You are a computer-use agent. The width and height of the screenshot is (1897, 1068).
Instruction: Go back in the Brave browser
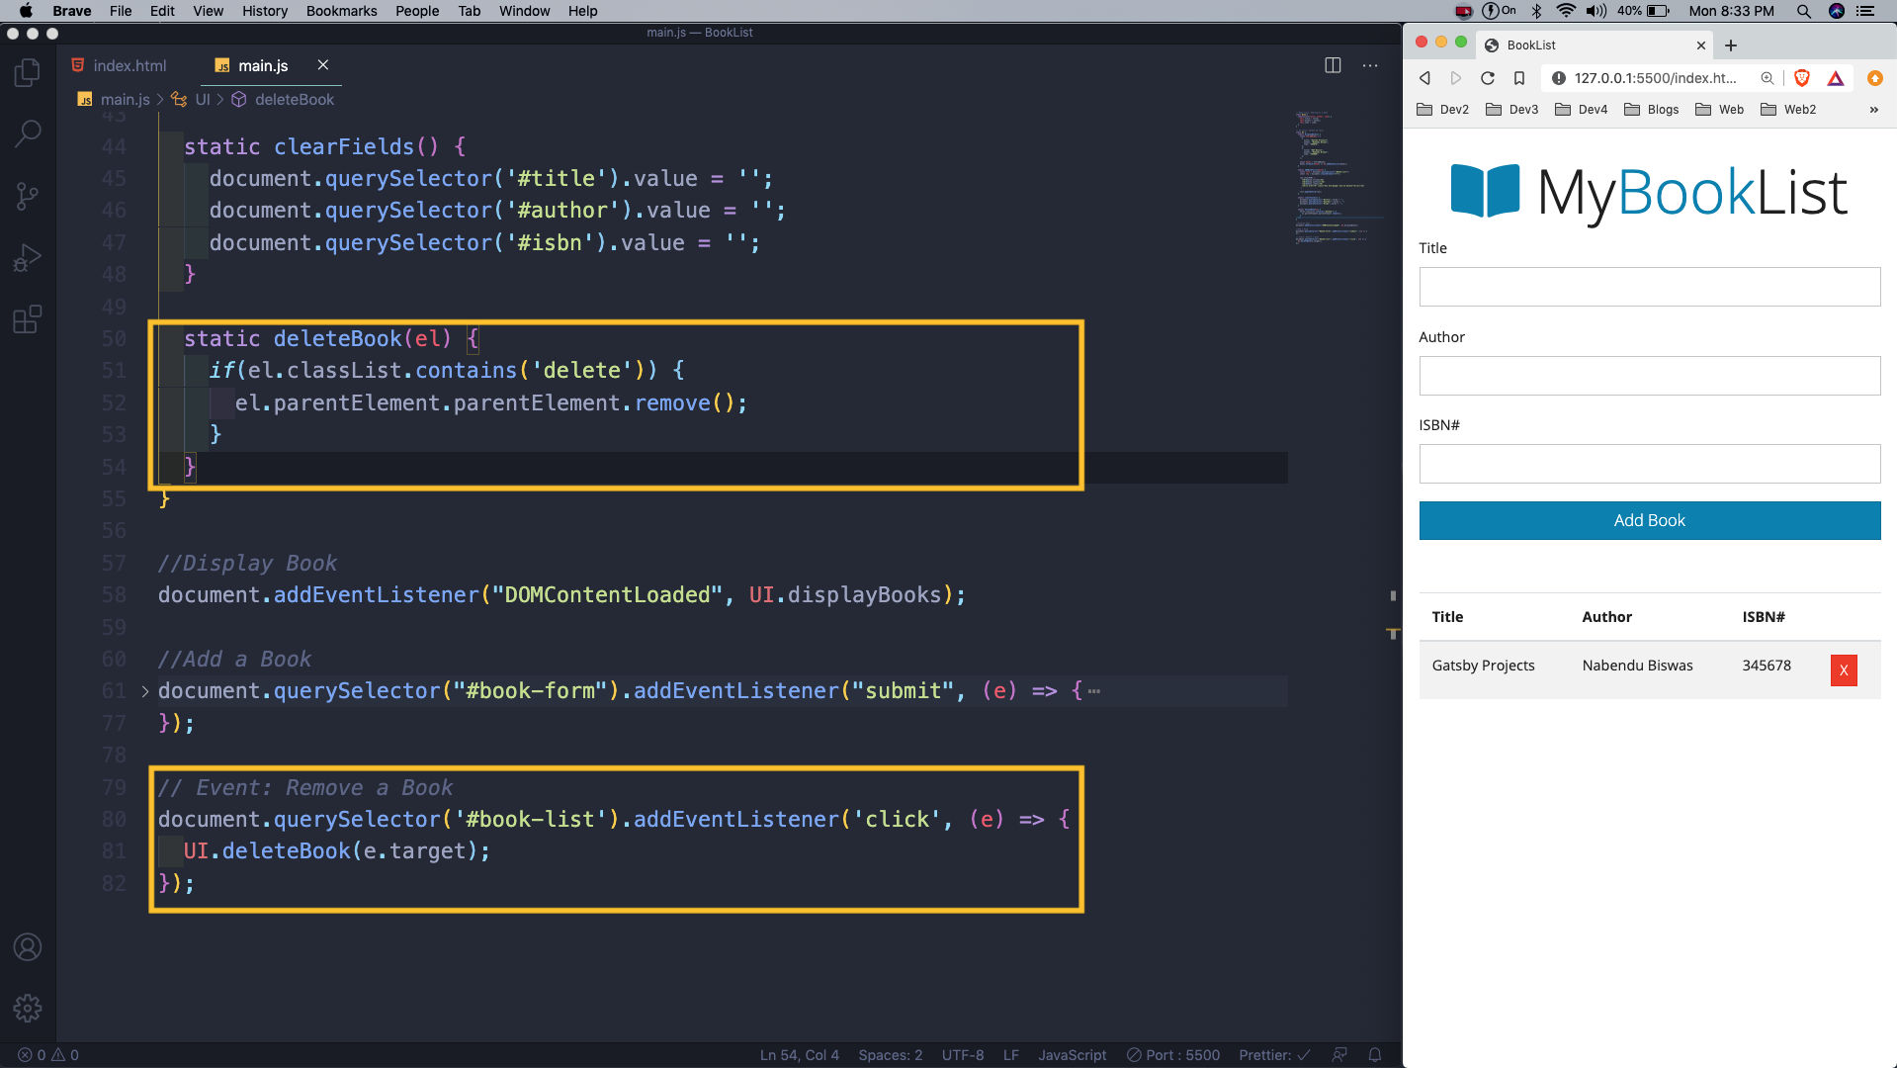pos(1424,78)
